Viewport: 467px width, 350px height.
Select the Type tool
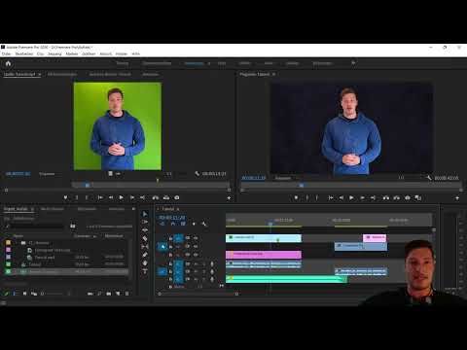[145, 271]
